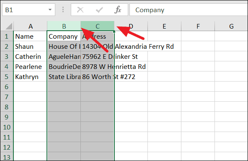248x161 pixels.
Task: Click the Cancel X icon in formula bar
Action: tap(80, 10)
